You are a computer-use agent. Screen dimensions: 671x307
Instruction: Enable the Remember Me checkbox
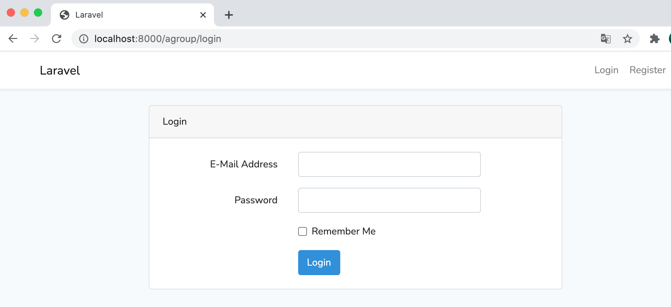click(303, 231)
